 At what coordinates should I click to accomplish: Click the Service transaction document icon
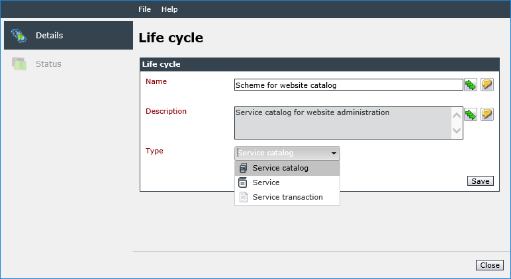pos(244,197)
